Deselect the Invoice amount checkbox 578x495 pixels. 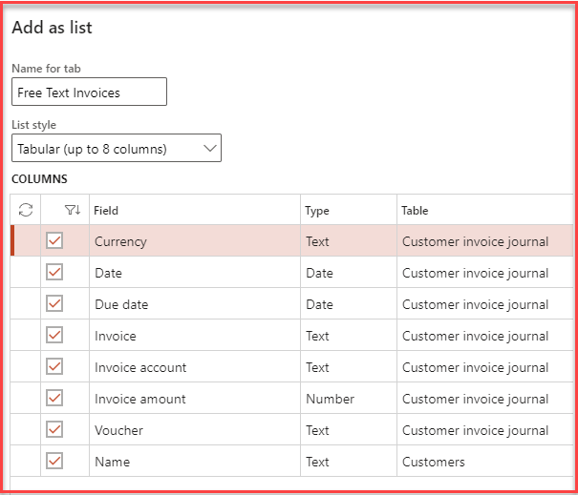coord(54,399)
